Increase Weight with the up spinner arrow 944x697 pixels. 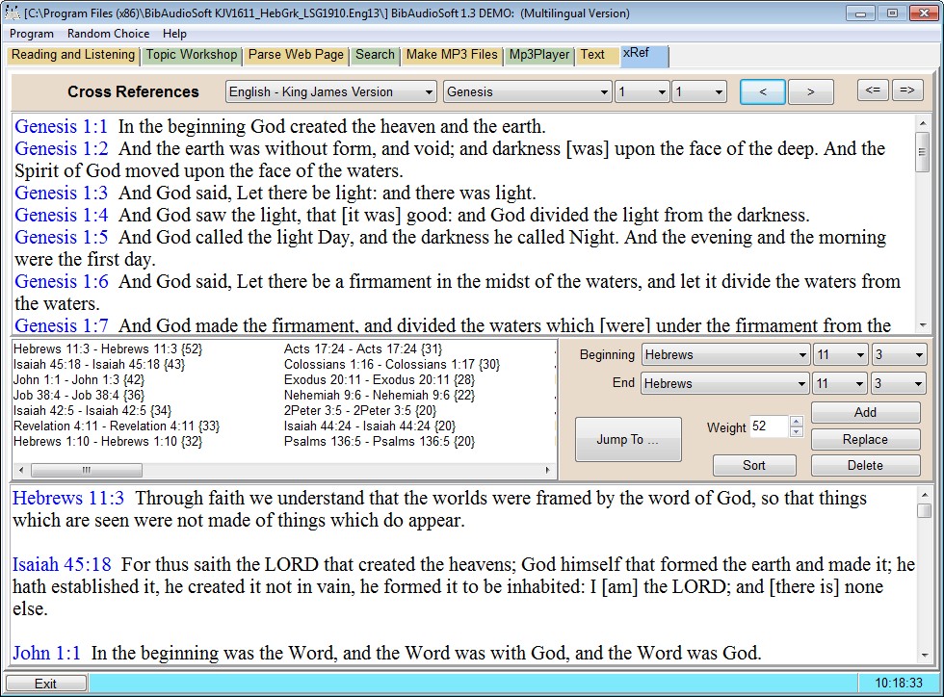[796, 422]
